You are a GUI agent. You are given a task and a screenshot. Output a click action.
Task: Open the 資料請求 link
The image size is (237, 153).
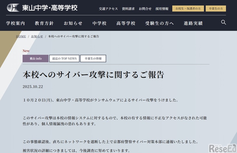tap(128, 9)
